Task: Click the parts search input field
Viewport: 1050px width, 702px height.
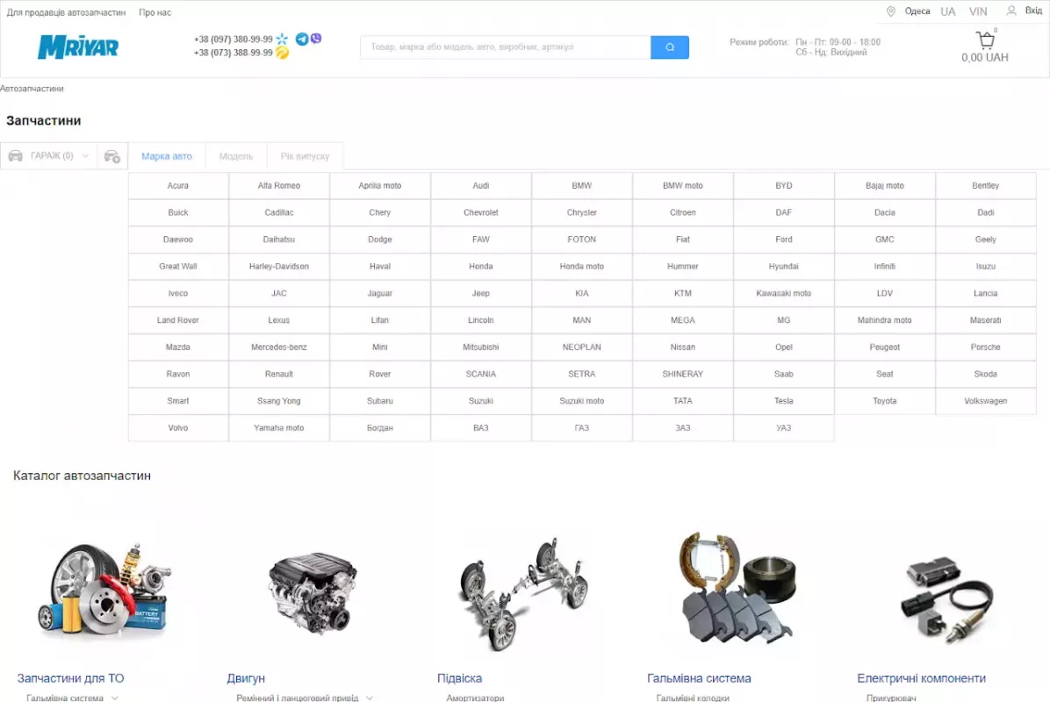Action: tap(505, 47)
